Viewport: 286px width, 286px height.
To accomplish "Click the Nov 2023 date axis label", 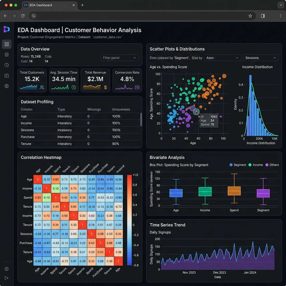I will click(x=189, y=273).
